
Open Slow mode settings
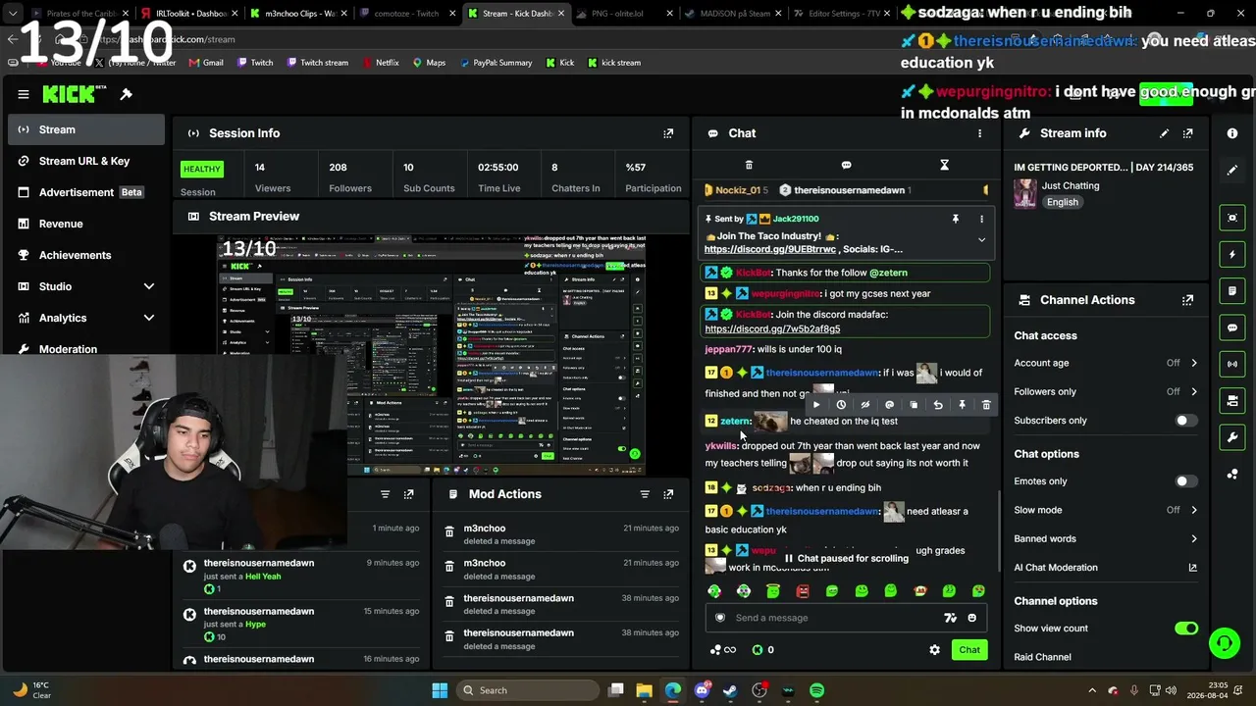1106,510
